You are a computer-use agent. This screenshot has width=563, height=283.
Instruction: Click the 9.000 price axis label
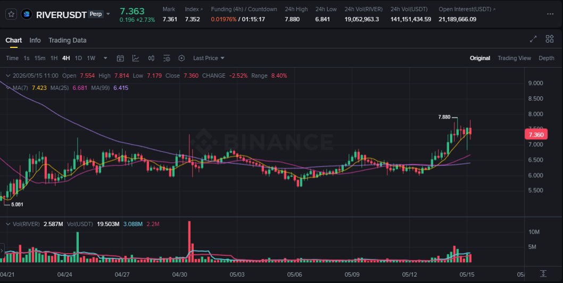click(535, 84)
